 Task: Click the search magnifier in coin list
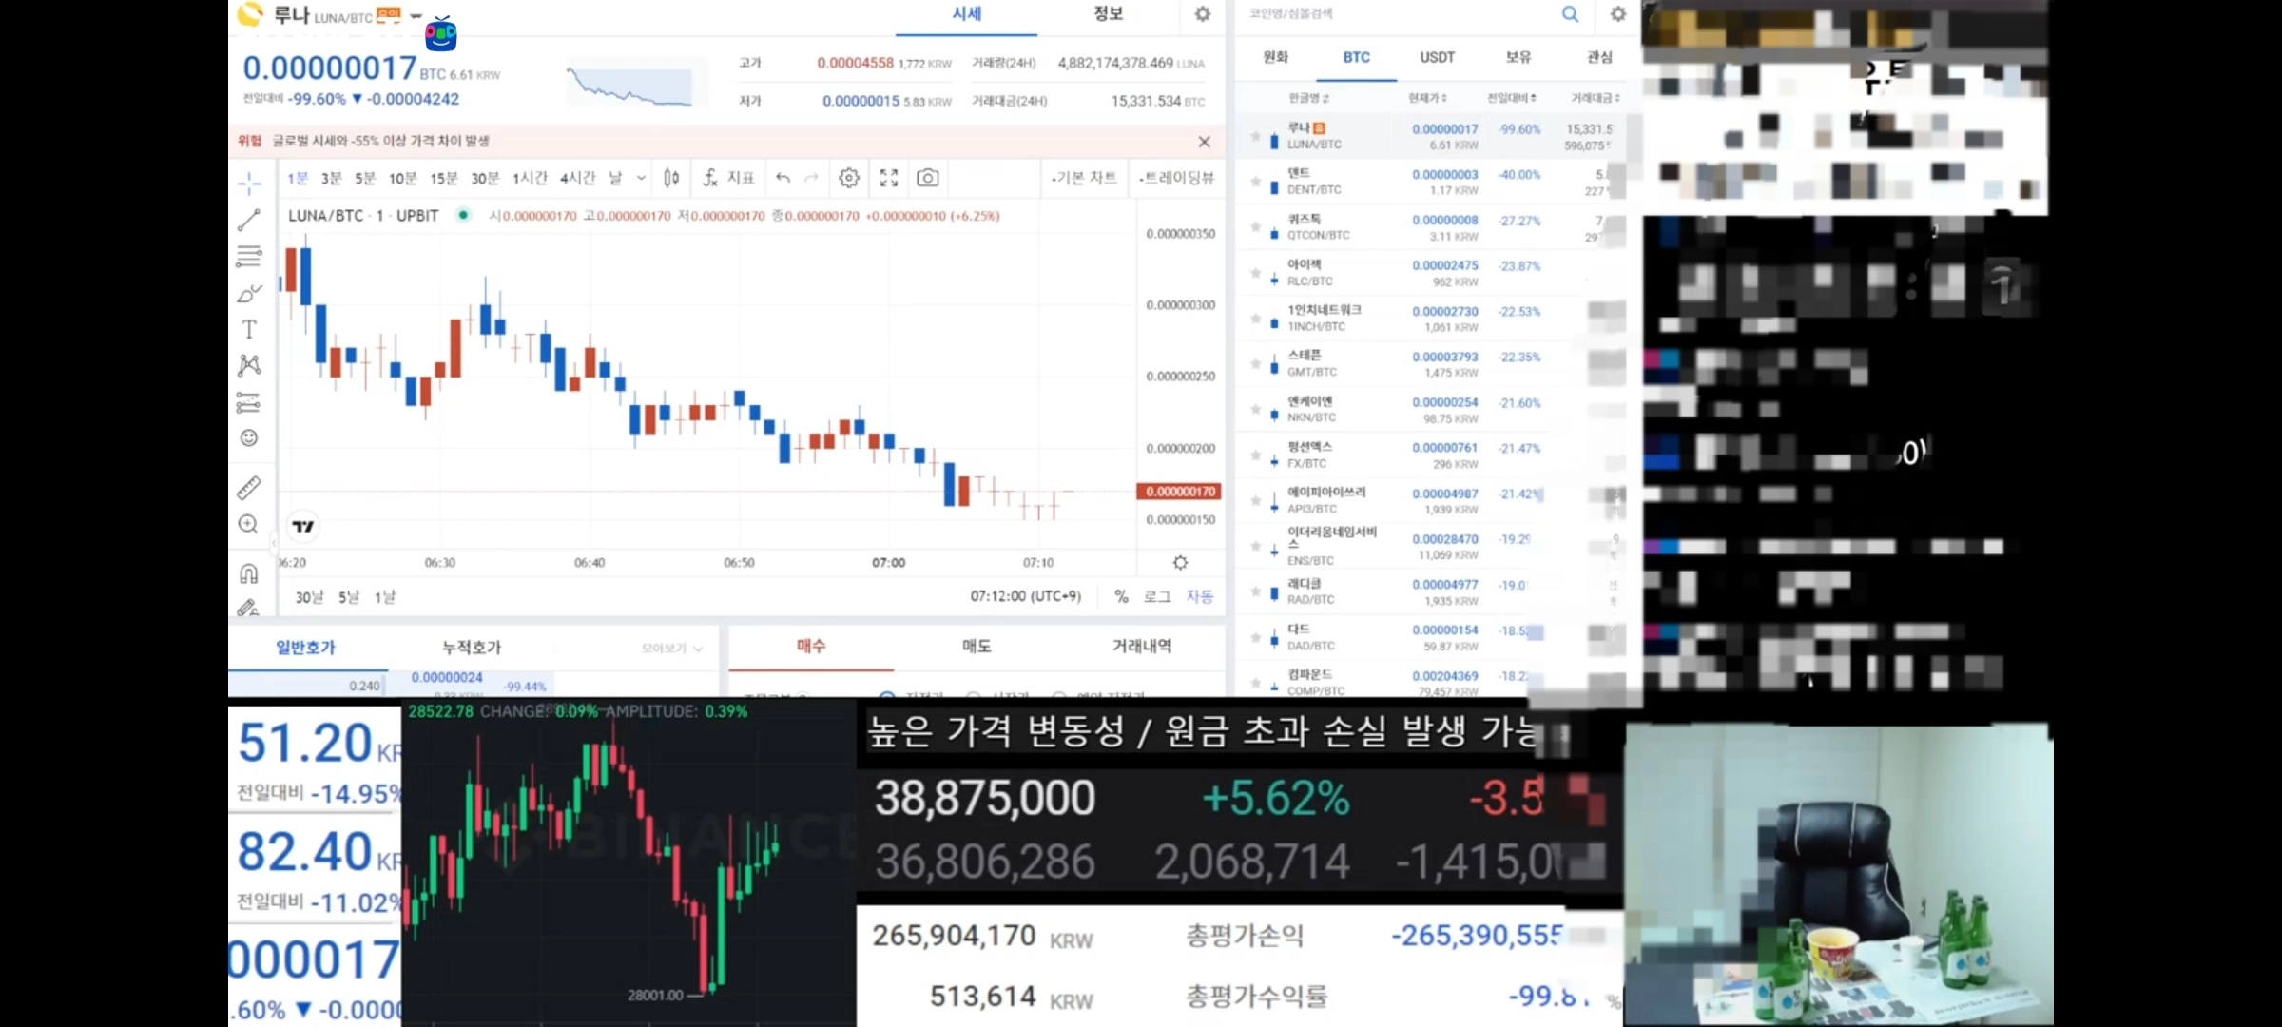pyautogui.click(x=1570, y=14)
